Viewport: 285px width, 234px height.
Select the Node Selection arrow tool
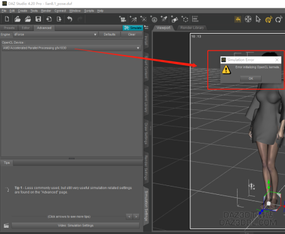tap(258, 20)
